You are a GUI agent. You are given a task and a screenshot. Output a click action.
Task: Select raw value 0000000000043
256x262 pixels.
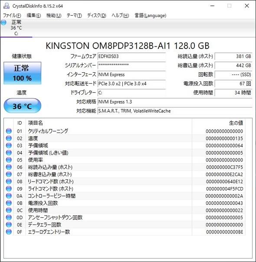(224, 203)
